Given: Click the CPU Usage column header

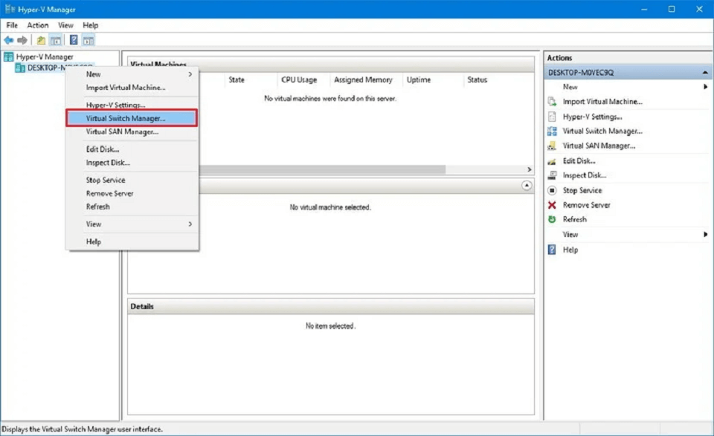Looking at the screenshot, I should [x=303, y=79].
